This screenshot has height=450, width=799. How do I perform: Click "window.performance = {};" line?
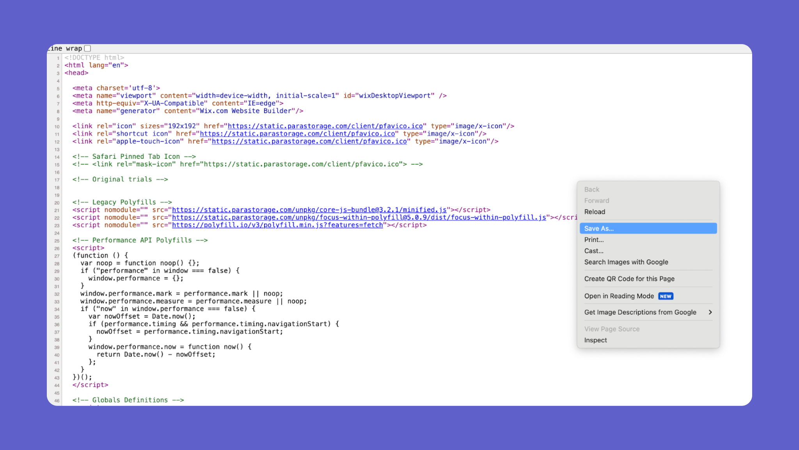(136, 278)
